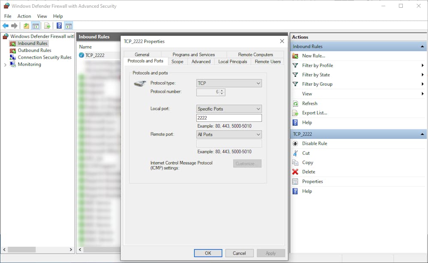Click the Filter by Group funnel icon
The width and height of the screenshot is (428, 263).
pyautogui.click(x=295, y=84)
